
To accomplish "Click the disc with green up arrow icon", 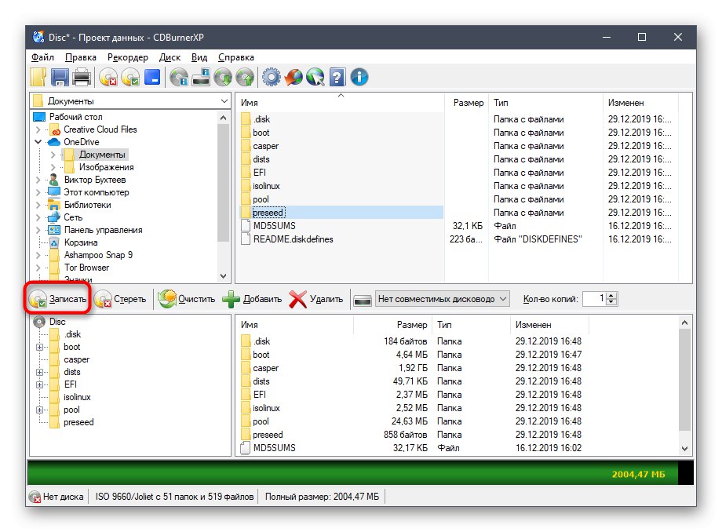I will (x=245, y=77).
